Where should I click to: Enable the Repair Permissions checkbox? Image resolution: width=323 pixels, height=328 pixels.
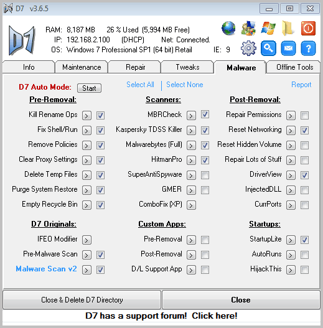(304, 115)
